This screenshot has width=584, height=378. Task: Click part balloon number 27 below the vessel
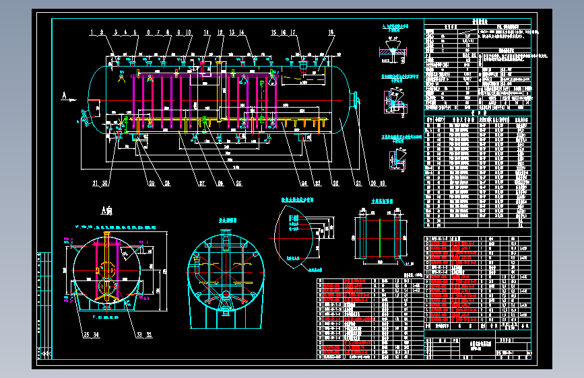(201, 183)
